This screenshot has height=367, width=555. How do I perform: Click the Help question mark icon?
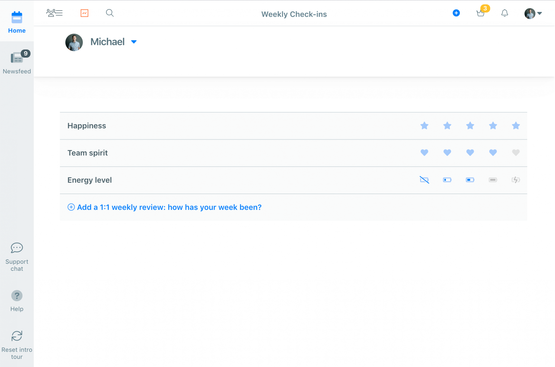pos(17,296)
